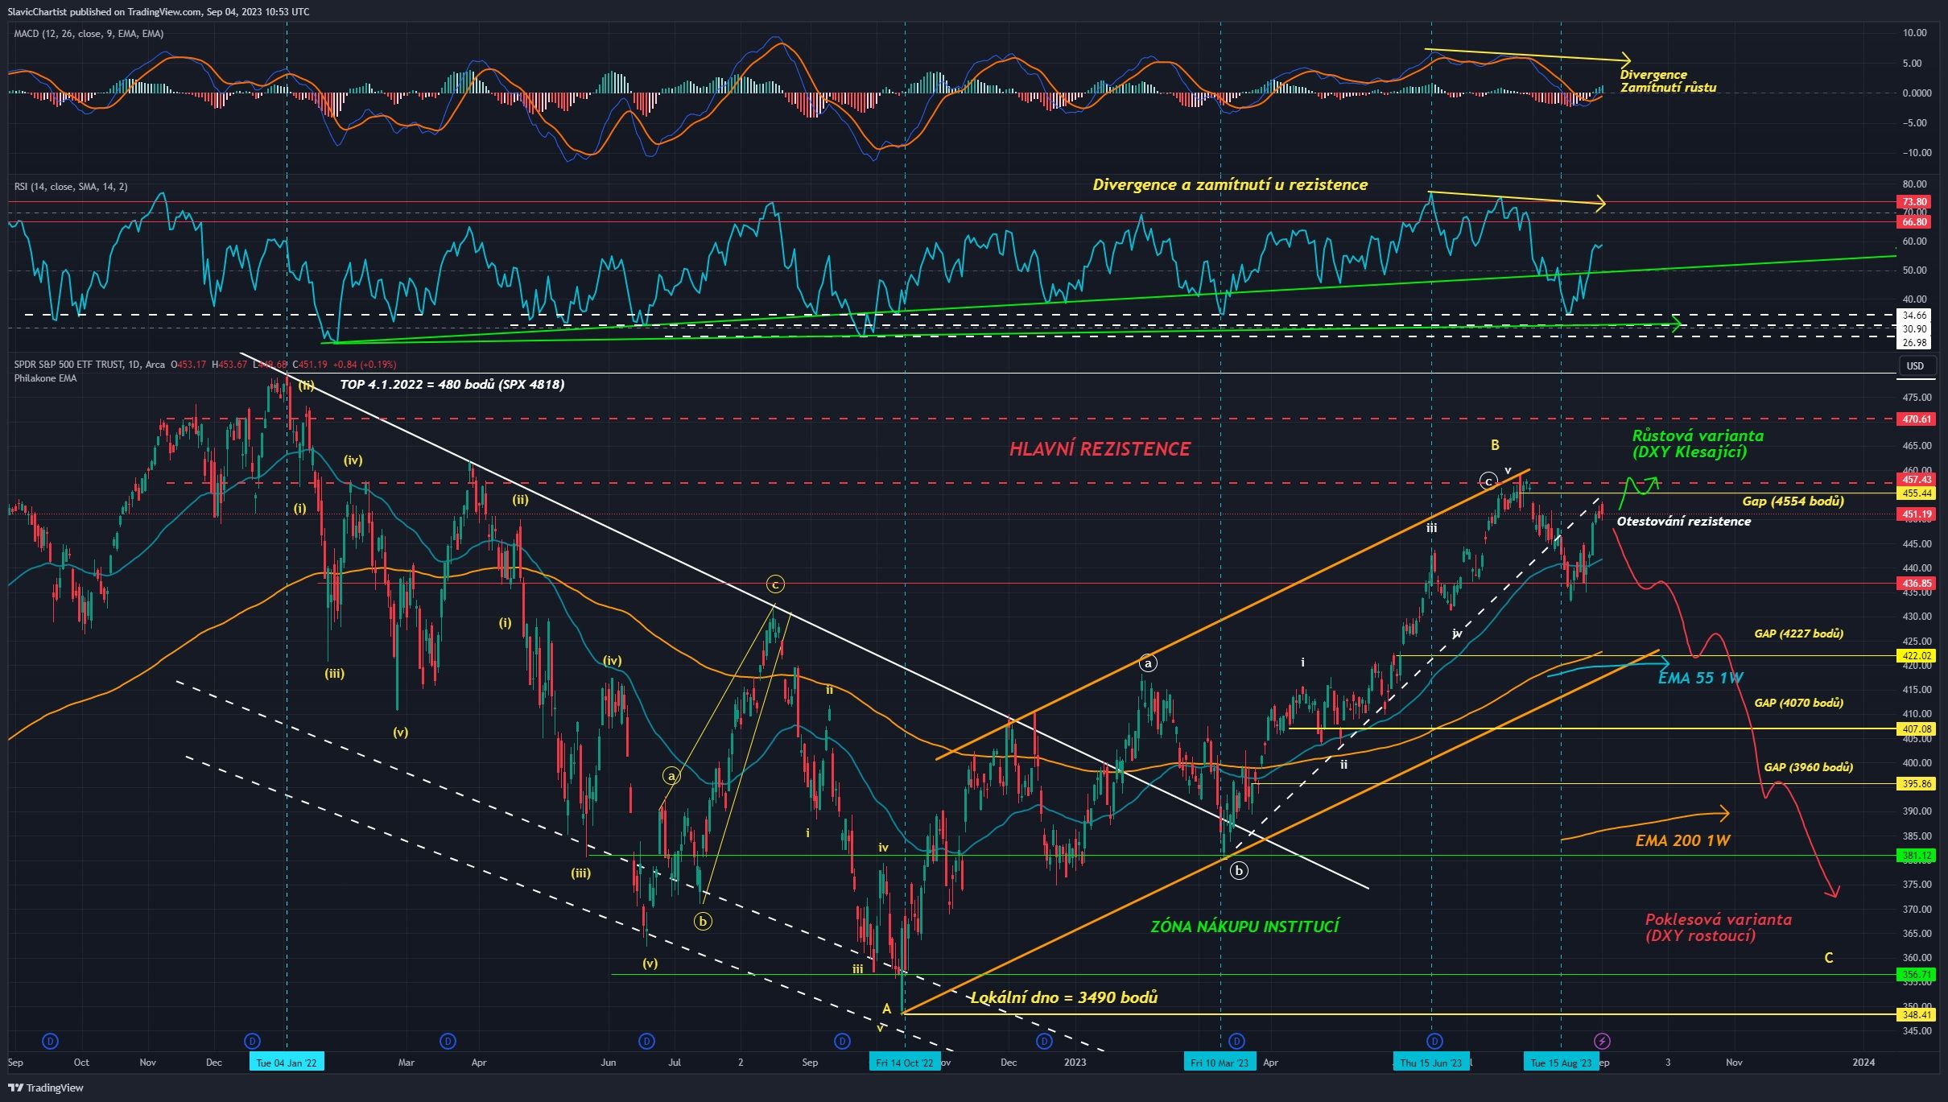Click the dividend 'D' marker near the Dec 2022 label

tap(1043, 1040)
